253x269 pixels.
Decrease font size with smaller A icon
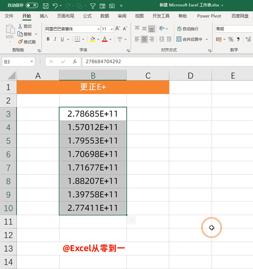click(x=125, y=29)
